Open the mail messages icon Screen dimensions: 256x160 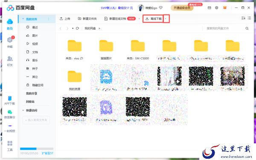pos(209,8)
